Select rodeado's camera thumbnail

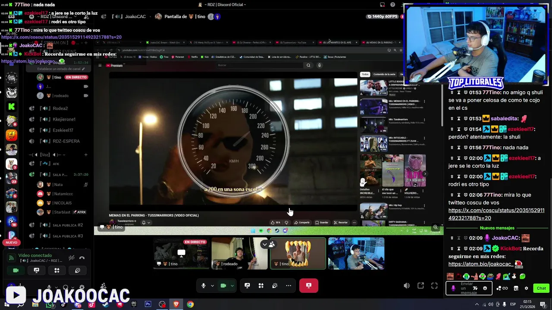(x=239, y=253)
